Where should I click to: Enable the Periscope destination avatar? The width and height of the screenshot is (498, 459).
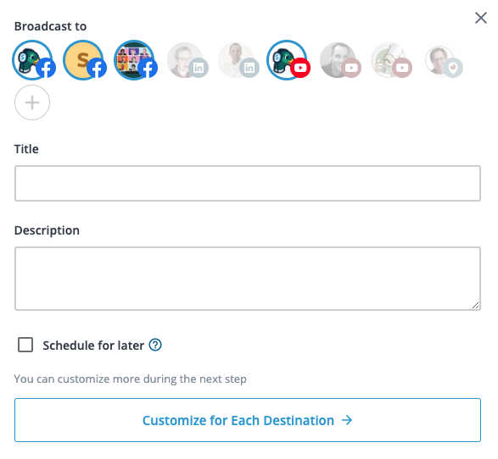pos(439,60)
